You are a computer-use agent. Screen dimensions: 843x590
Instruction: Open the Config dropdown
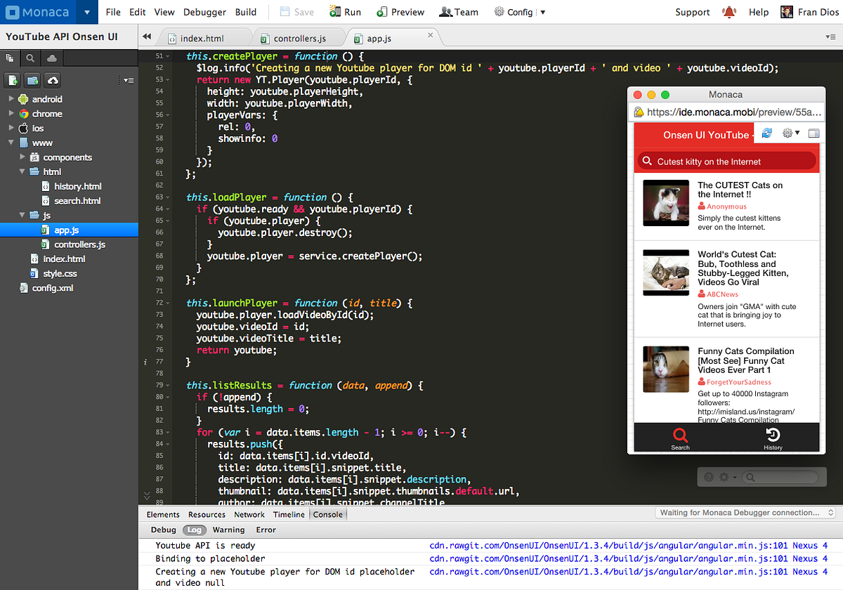pos(520,12)
